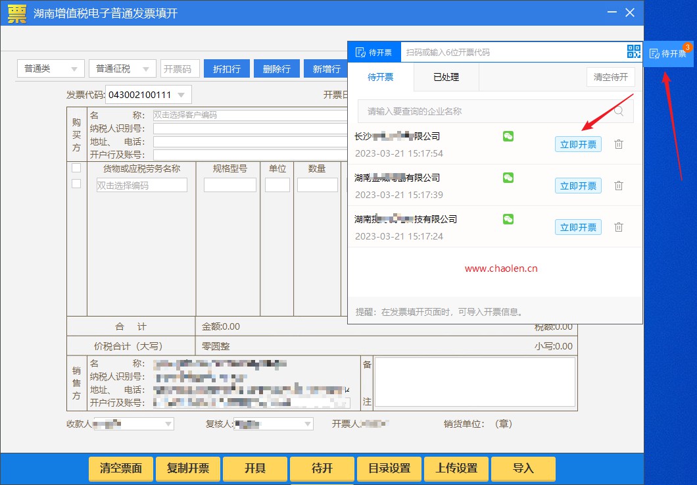The image size is (697, 485).
Task: Click the buyer 开户行及账号 field
Action: [251, 155]
